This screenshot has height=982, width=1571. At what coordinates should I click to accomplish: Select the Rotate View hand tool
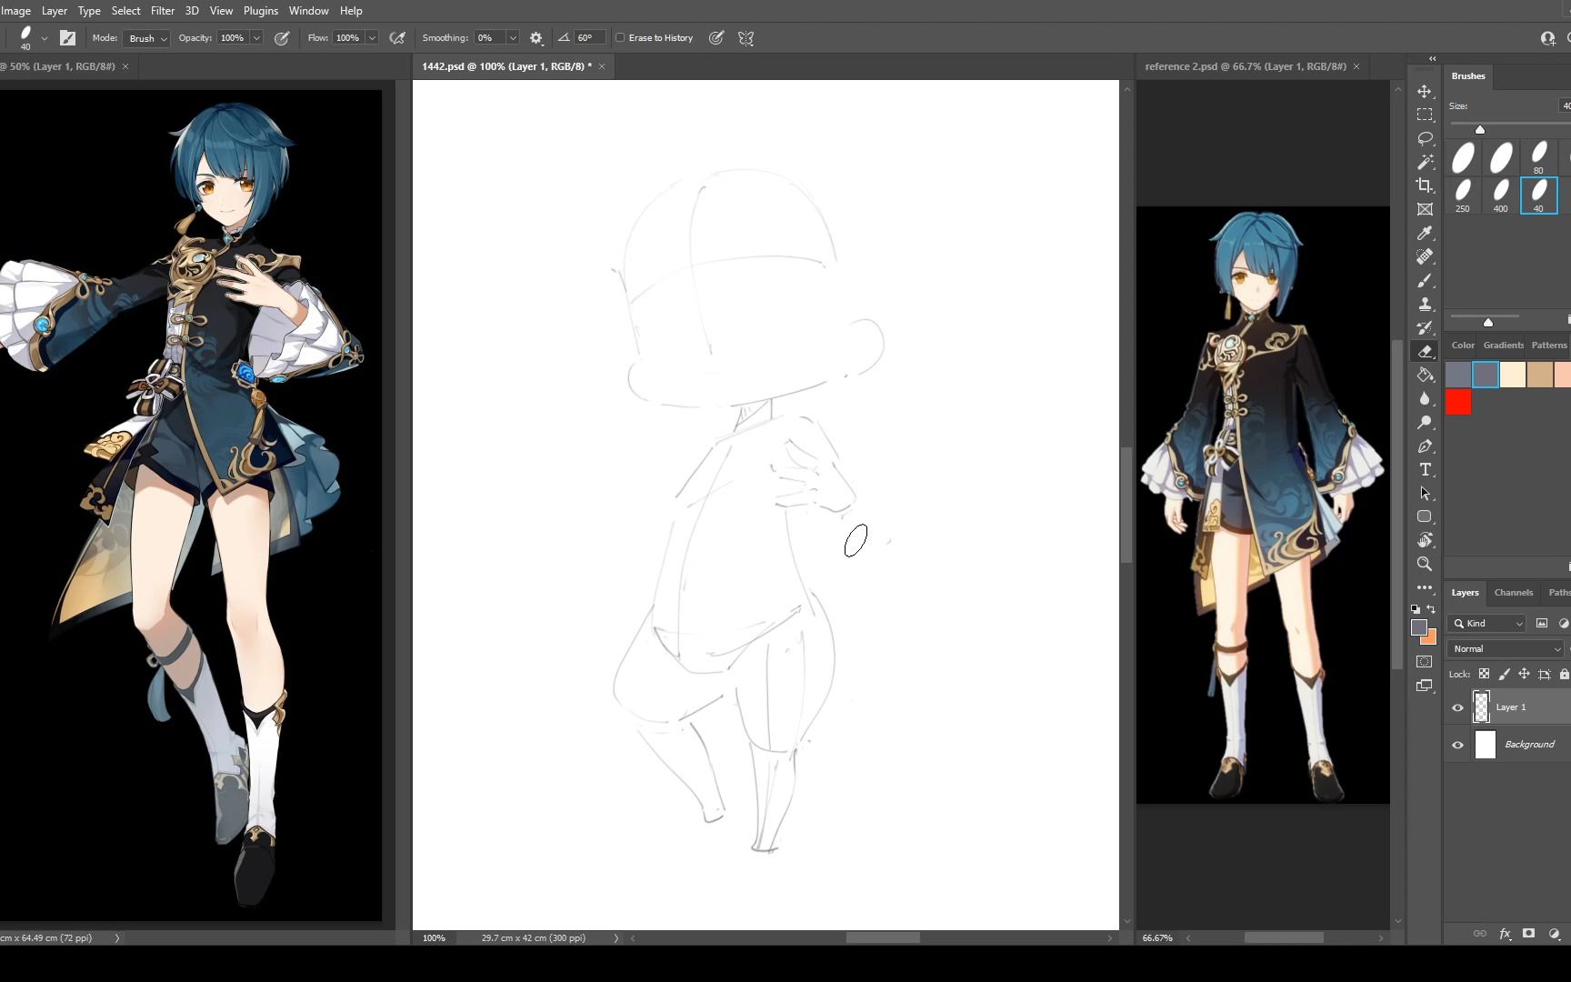pos(1425,540)
